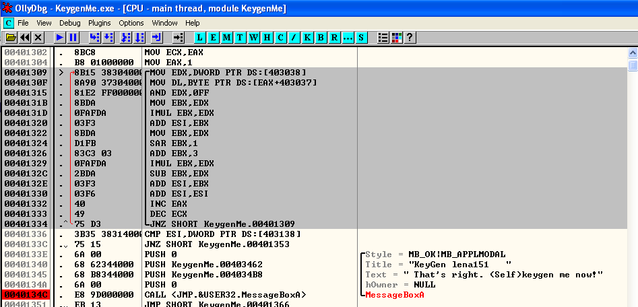This screenshot has width=638, height=307.
Task: Select PUSH KeygenMe.004034B8 instruction
Action: click(203, 275)
